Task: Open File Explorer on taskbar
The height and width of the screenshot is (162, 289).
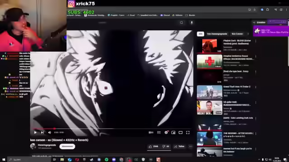Action: pyautogui.click(x=62, y=159)
